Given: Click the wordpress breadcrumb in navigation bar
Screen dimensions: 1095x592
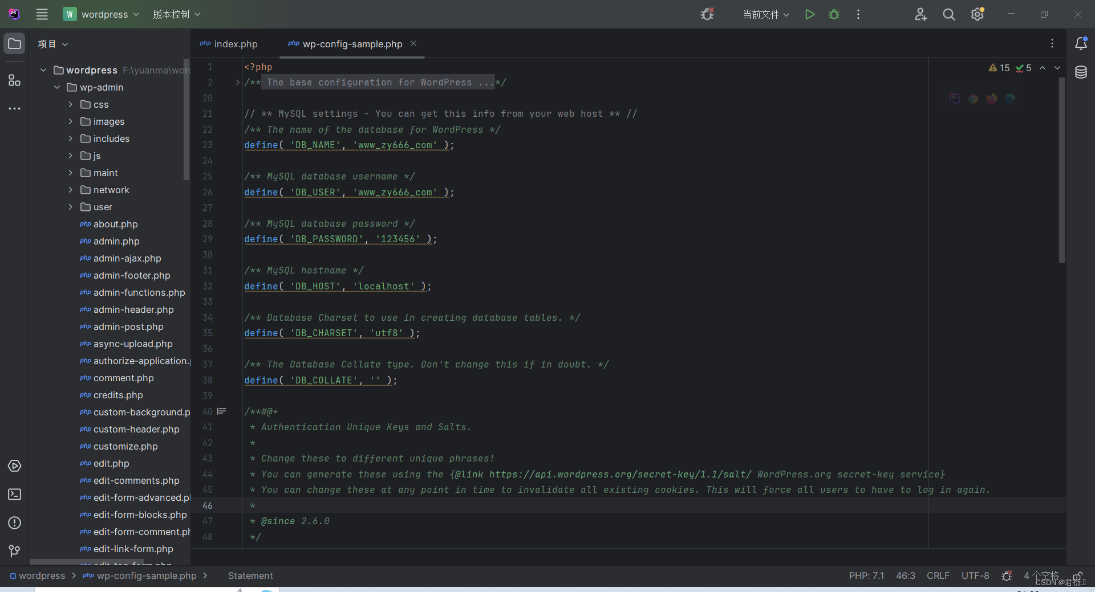Looking at the screenshot, I should 38,575.
